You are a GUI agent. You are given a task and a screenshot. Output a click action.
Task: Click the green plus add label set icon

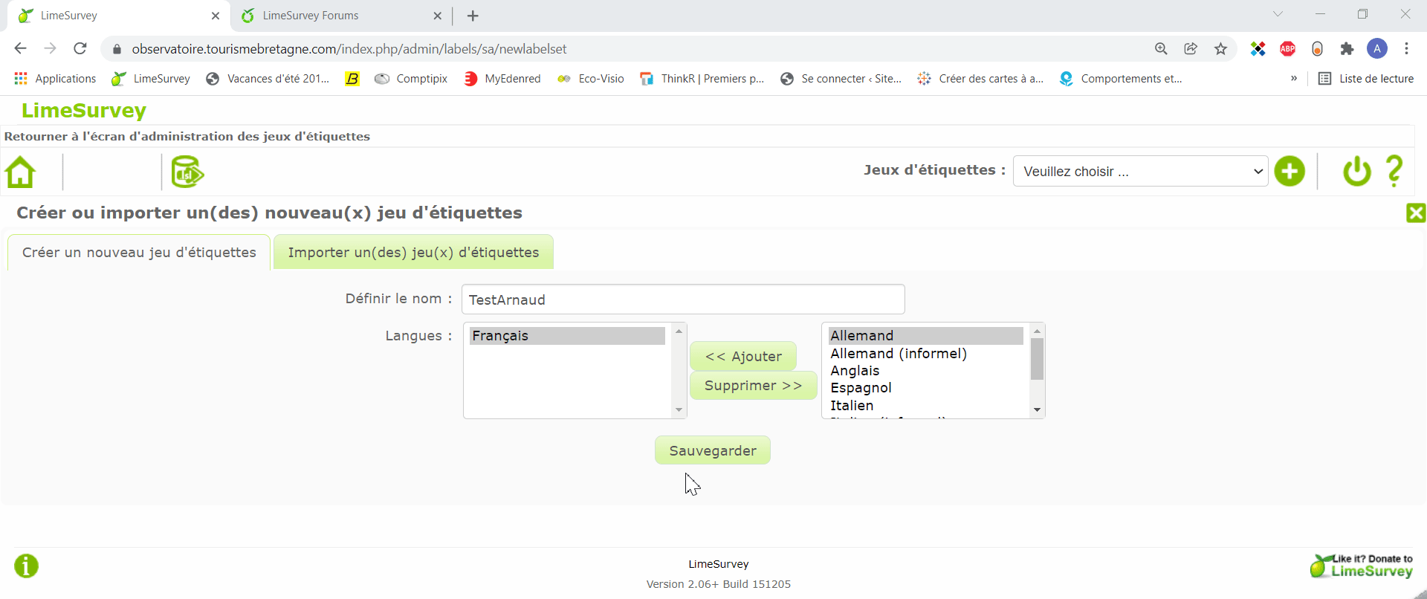pyautogui.click(x=1290, y=172)
